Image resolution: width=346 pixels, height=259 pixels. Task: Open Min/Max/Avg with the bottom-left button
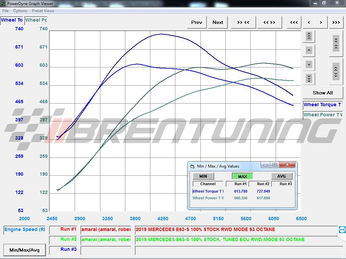pos(24,250)
